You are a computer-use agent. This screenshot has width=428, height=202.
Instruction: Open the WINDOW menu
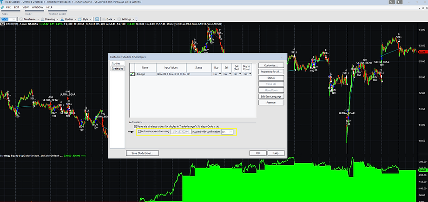pyautogui.click(x=38, y=7)
